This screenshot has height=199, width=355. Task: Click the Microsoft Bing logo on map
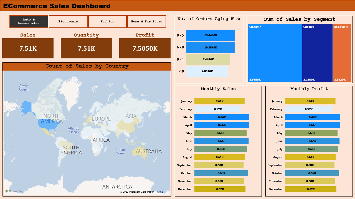click(14, 191)
